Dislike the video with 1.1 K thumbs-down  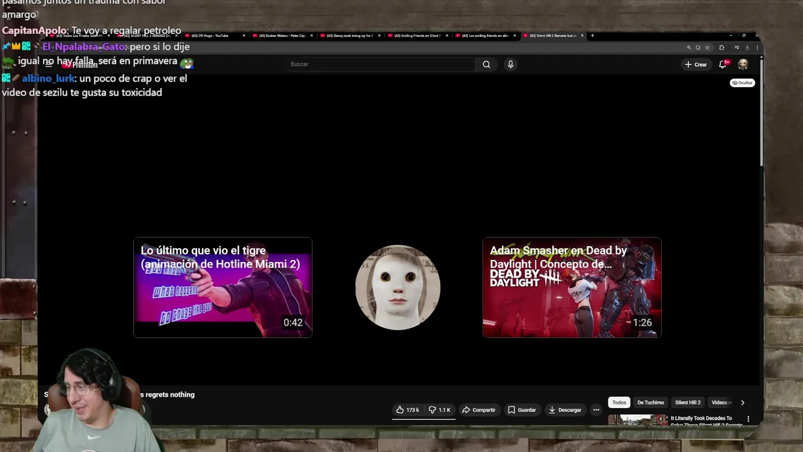click(x=440, y=410)
